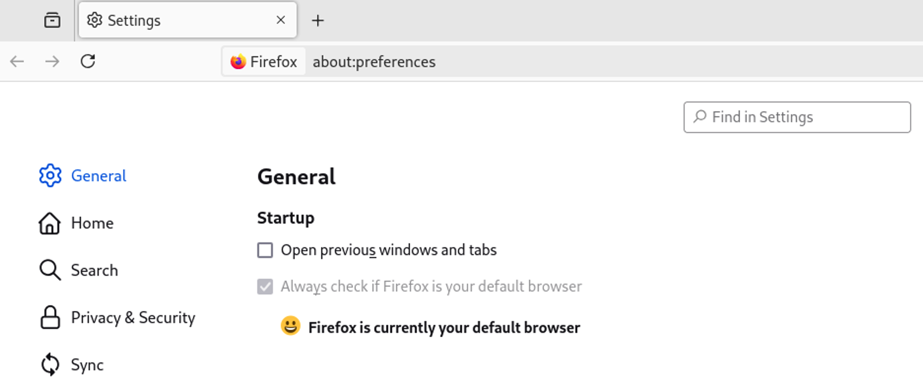Go to Privacy & Security settings
Image resolution: width=923 pixels, height=392 pixels.
pos(133,318)
